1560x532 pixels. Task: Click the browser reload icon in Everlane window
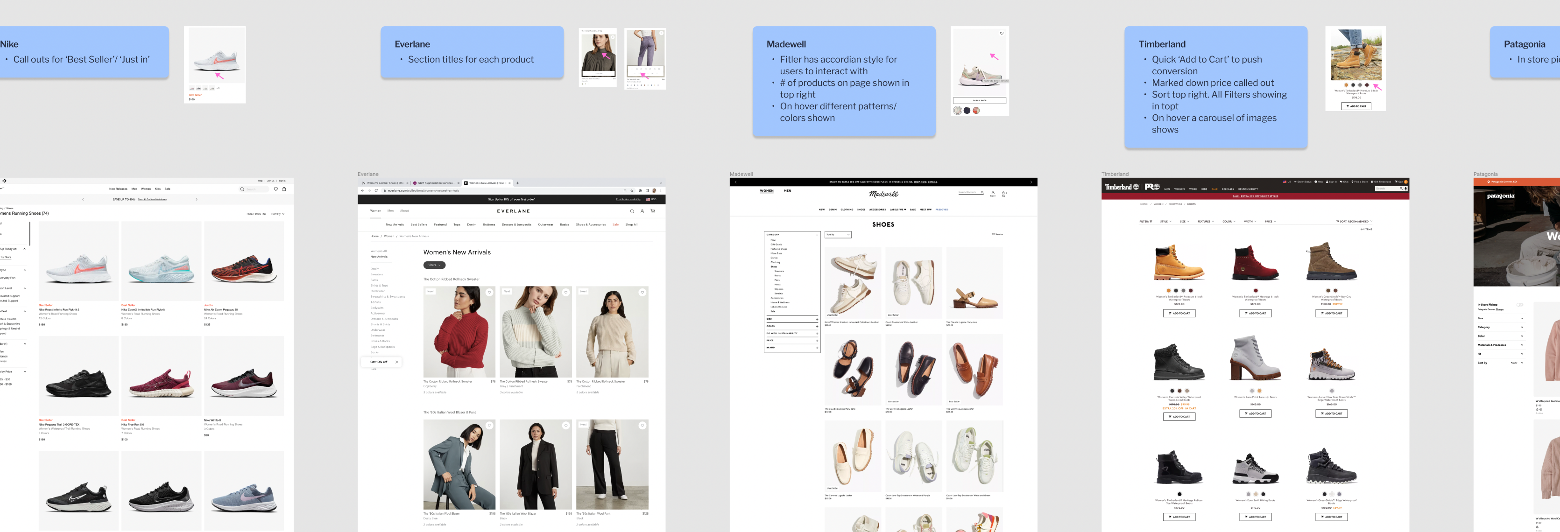tap(376, 191)
